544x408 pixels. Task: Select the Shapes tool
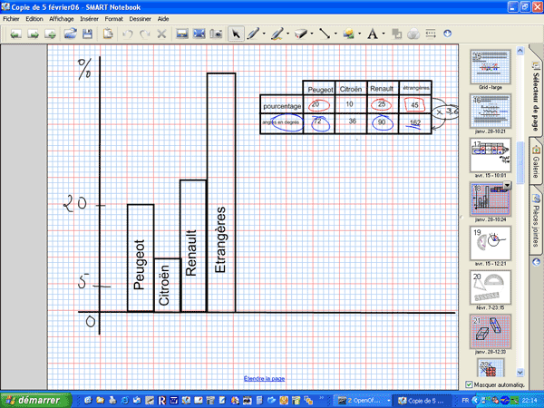point(349,34)
